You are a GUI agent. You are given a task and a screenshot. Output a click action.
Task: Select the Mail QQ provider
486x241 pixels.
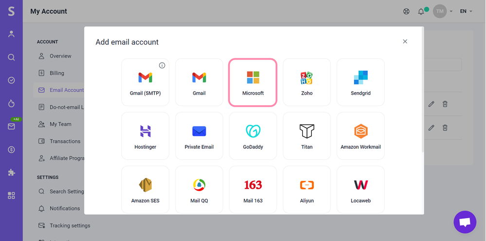pyautogui.click(x=199, y=190)
